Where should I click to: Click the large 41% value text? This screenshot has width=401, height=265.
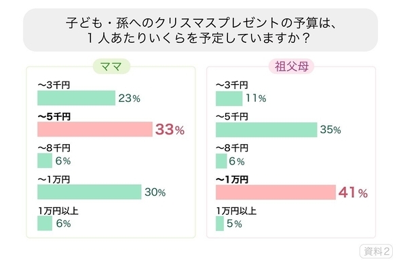[x=354, y=192]
